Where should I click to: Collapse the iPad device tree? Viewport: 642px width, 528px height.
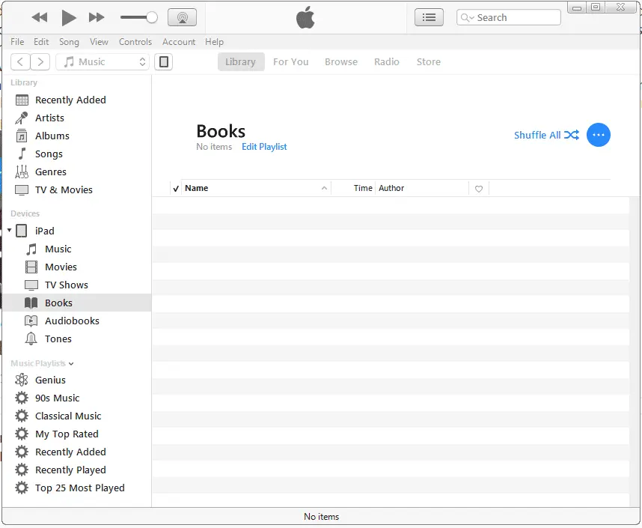(9, 231)
